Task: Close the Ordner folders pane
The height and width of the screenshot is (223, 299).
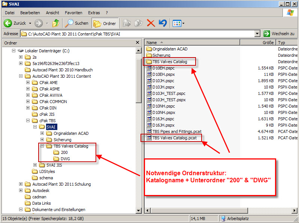Action: [138, 43]
